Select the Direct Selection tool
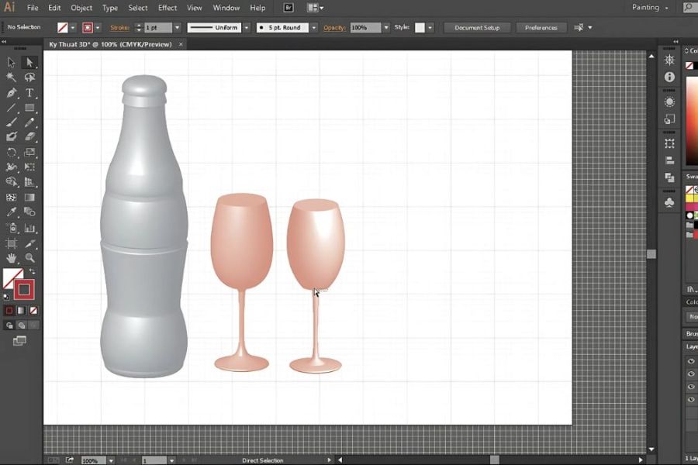The image size is (698, 465). [x=29, y=62]
